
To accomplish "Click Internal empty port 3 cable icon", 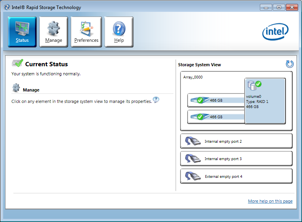I will (x=193, y=159).
